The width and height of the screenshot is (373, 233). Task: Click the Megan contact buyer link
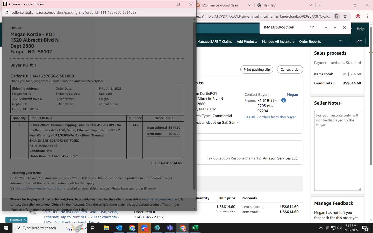pyautogui.click(x=292, y=94)
